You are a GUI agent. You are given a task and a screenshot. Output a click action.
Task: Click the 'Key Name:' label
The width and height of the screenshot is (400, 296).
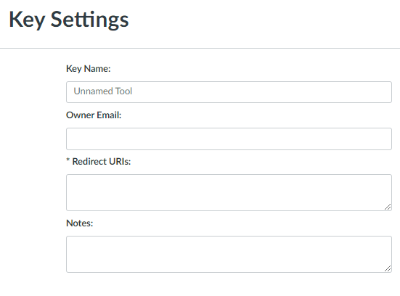[89, 69]
